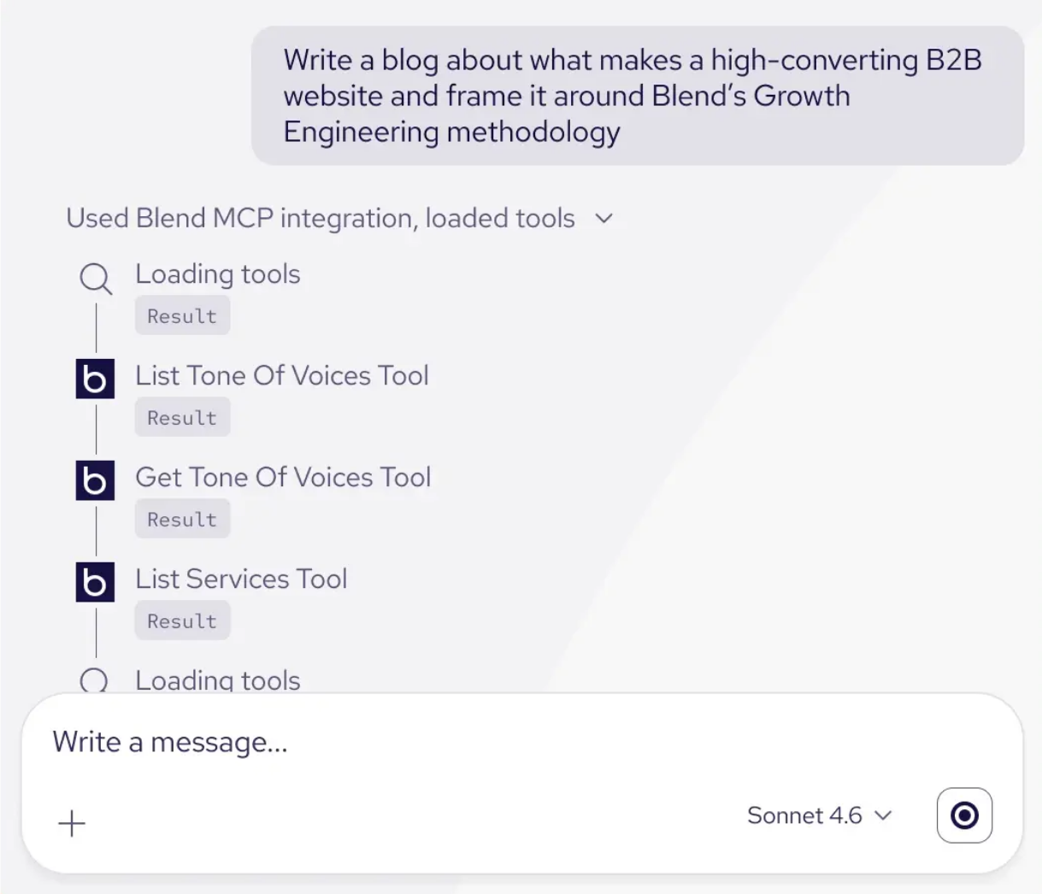The height and width of the screenshot is (894, 1042).
Task: Click the Blend icon for Get Tone Of Voices Tool
Action: click(95, 480)
